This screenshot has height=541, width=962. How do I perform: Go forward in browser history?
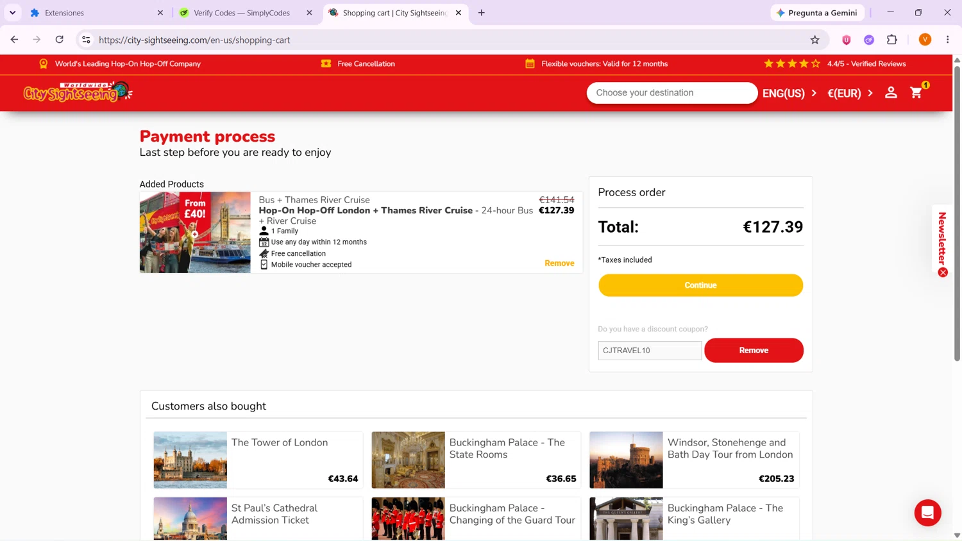tap(37, 40)
